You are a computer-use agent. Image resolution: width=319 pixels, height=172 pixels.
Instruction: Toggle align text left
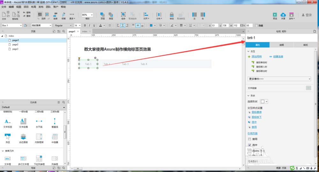click(x=118, y=25)
